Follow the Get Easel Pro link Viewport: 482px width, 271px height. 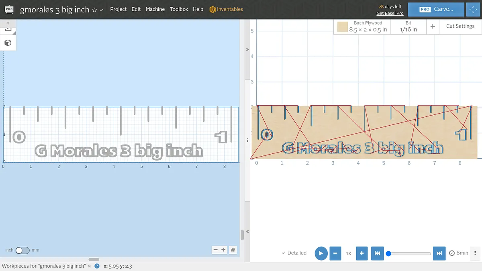390,13
